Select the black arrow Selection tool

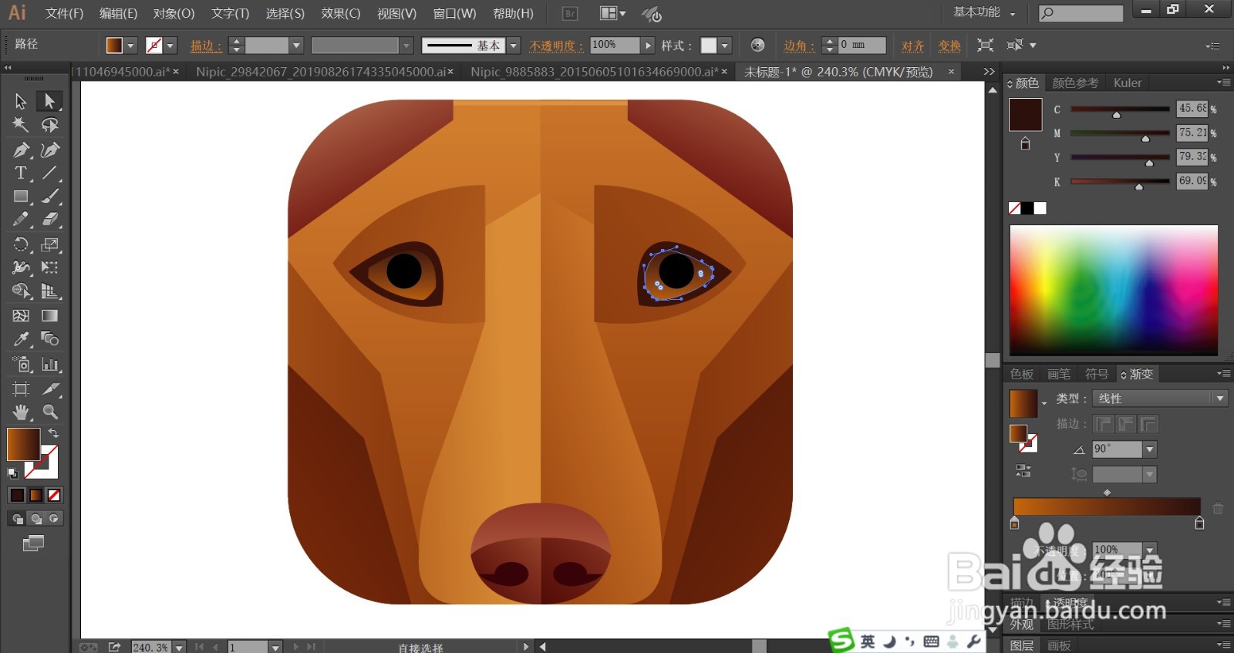point(21,101)
